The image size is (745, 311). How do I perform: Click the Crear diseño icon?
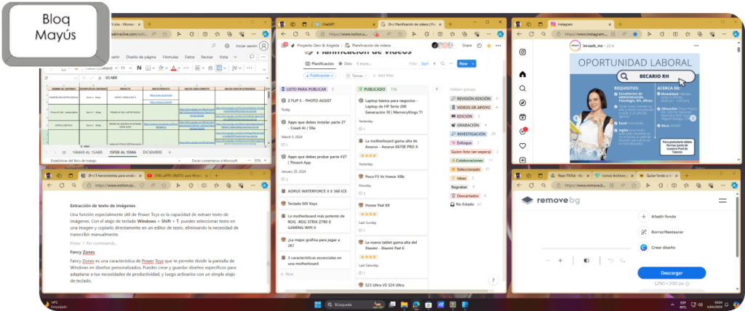click(x=643, y=247)
